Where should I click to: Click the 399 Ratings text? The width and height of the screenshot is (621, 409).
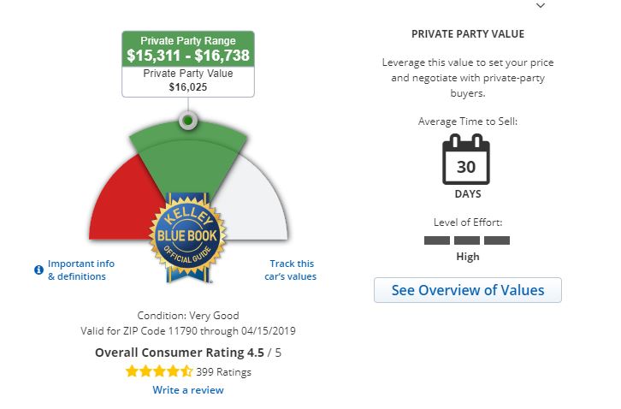(224, 372)
